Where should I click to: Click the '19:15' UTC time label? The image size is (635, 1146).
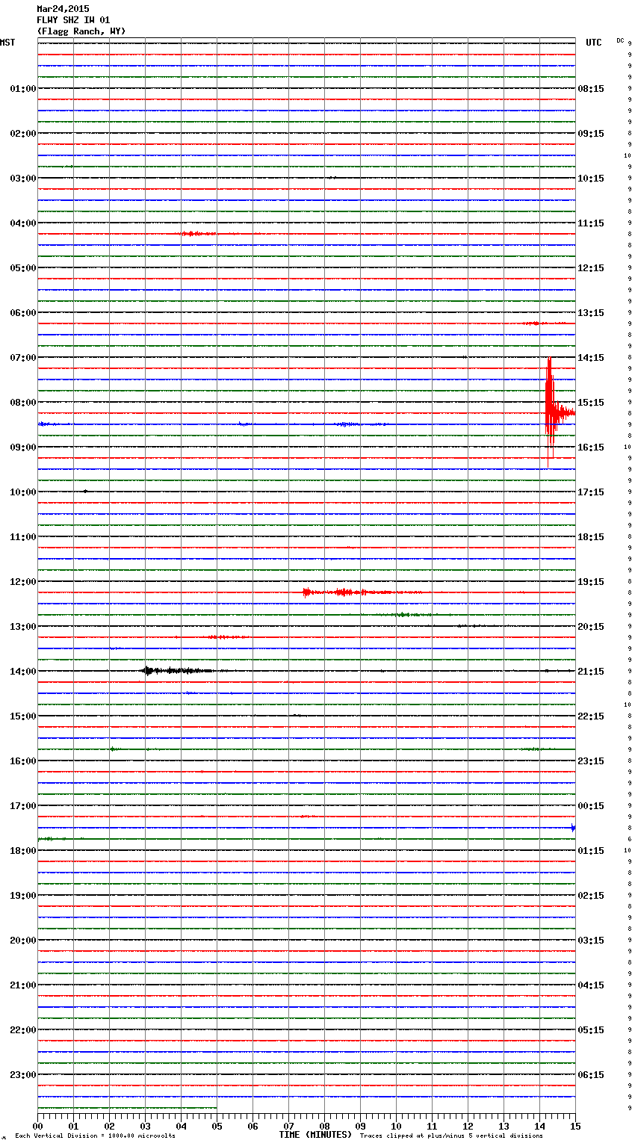[x=591, y=582]
